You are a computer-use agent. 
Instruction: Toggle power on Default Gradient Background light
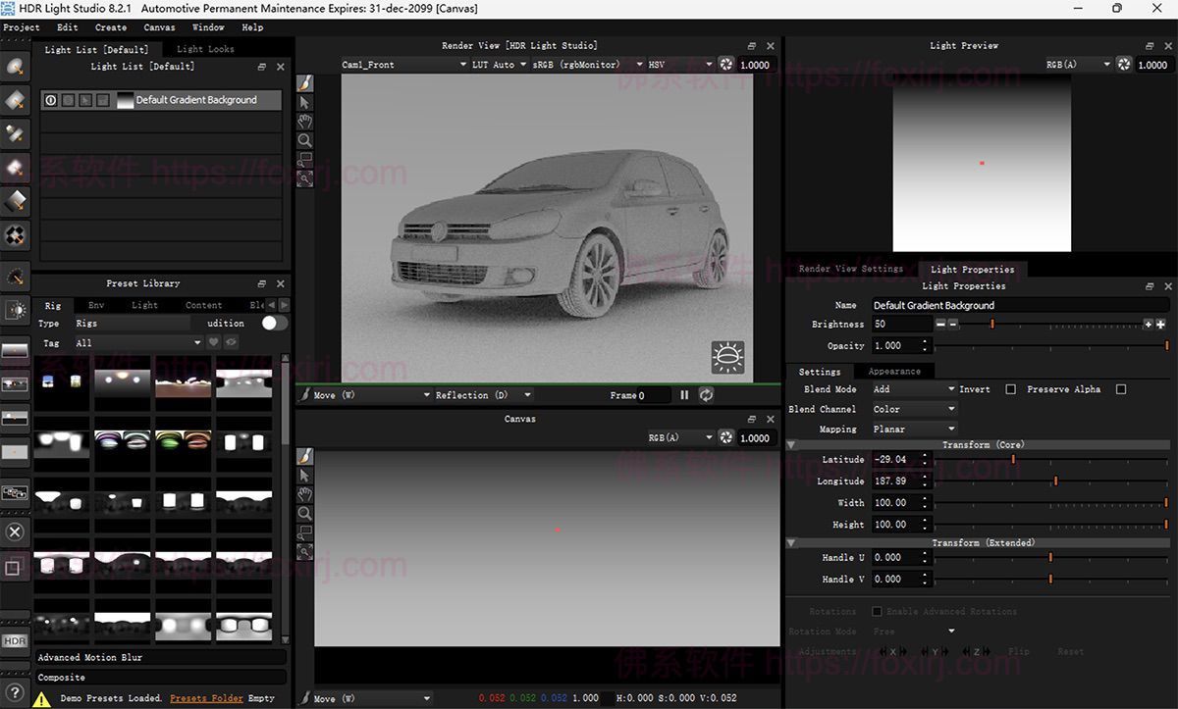(50, 99)
